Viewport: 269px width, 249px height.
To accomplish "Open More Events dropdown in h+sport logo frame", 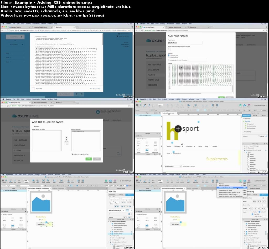I will pos(255,132).
